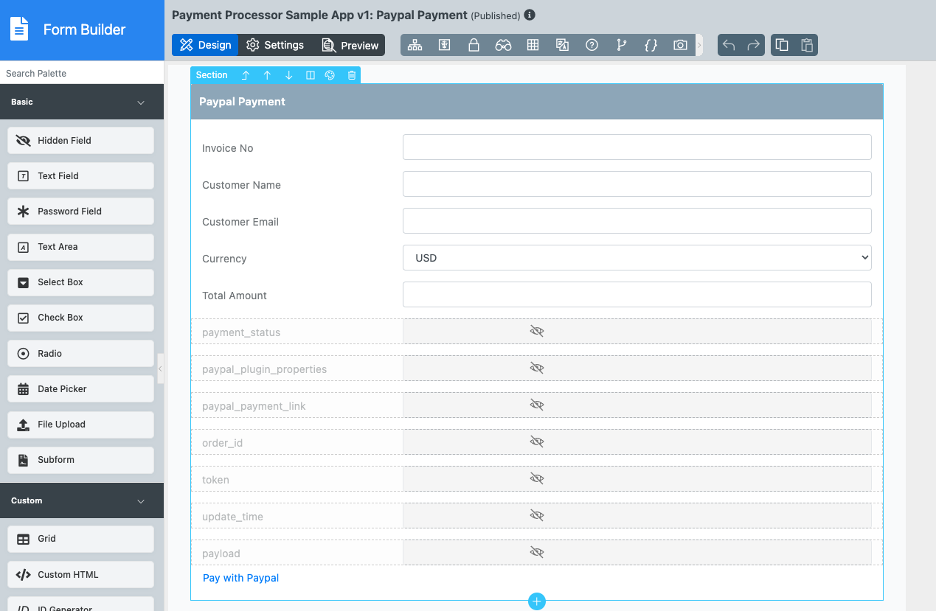Click the camera screenshot icon
This screenshot has height=611, width=936.
(680, 45)
